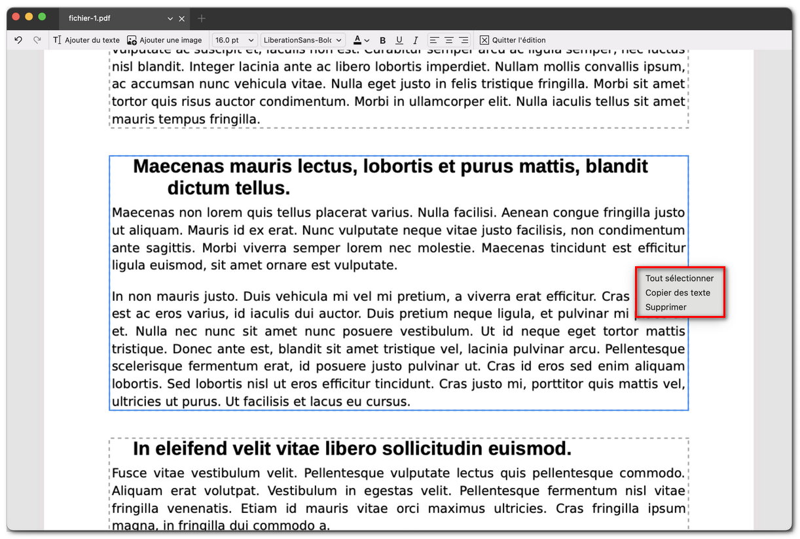
Task: Click the 'Quitter l'édition' button
Action: 512,40
